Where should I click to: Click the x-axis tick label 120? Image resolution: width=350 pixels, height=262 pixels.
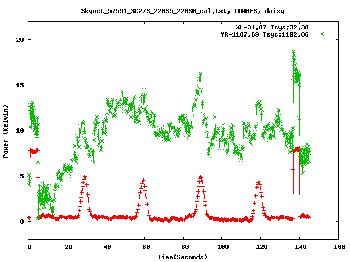[262, 247]
